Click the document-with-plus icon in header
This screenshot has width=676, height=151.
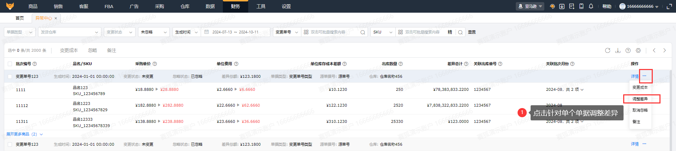tap(572, 6)
